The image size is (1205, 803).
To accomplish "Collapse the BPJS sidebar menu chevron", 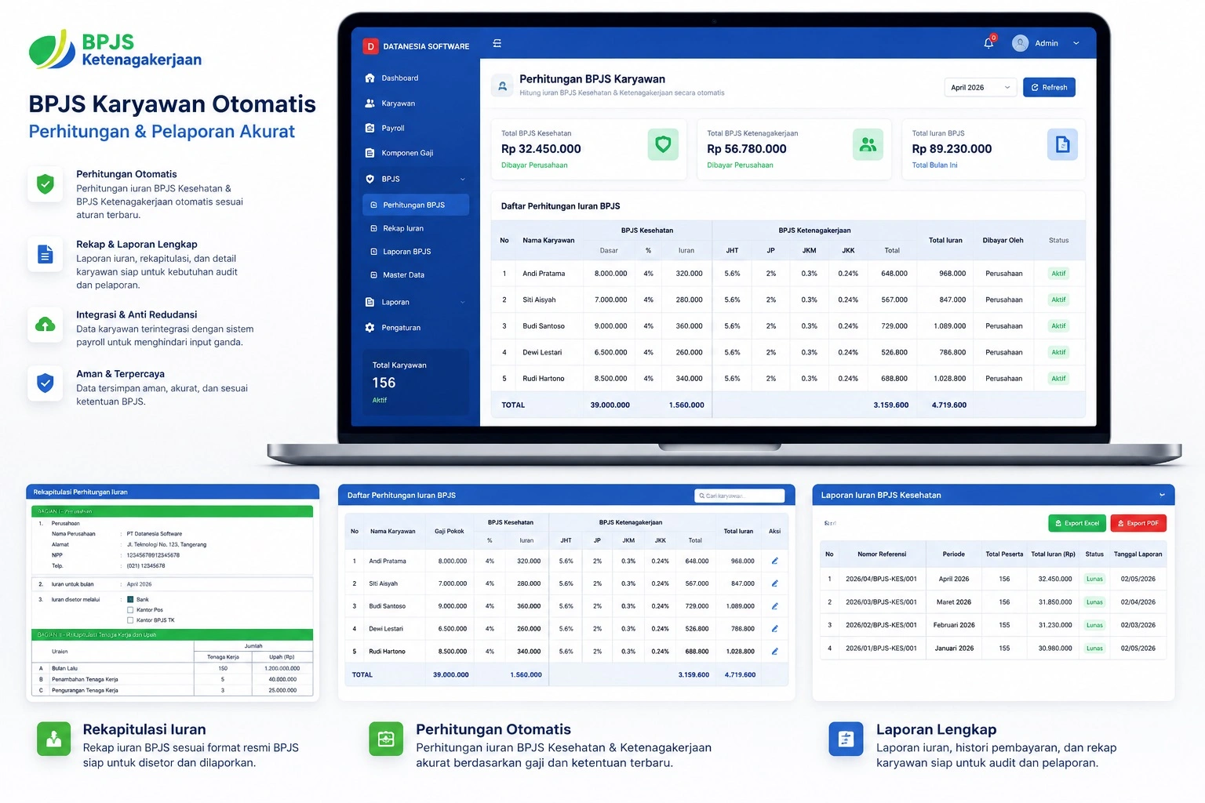I will tap(462, 180).
